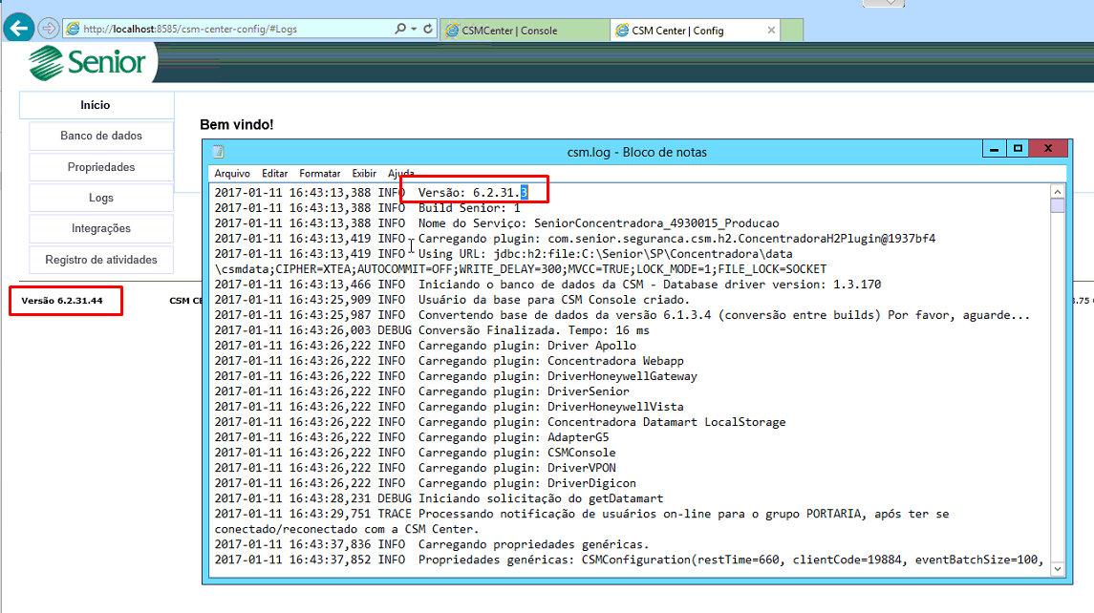
Task: Close the CSM Center | Config tab
Action: (771, 30)
